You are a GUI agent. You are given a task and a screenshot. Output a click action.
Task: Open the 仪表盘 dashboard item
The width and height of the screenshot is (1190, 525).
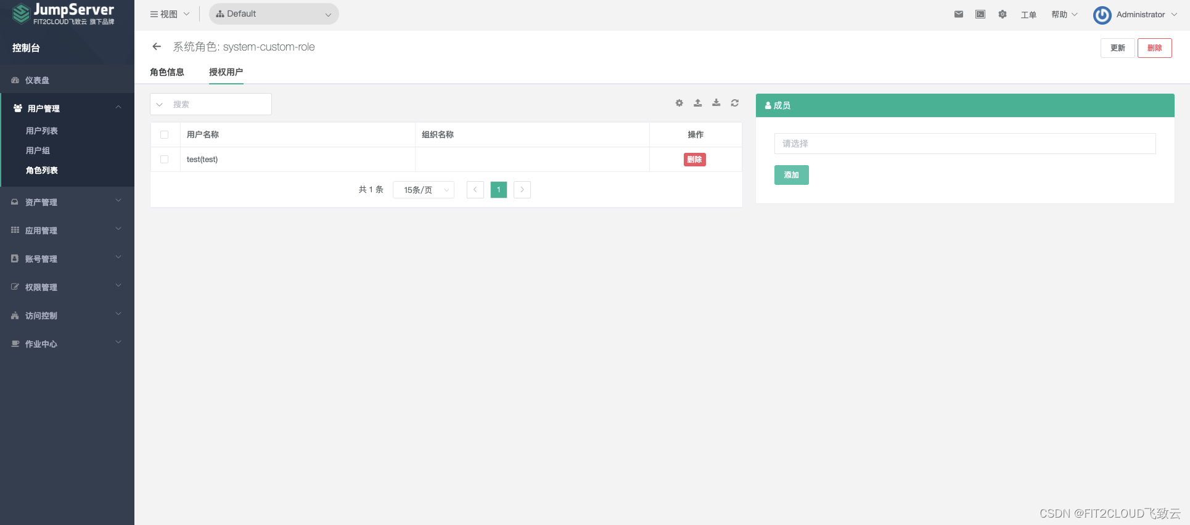click(x=67, y=80)
